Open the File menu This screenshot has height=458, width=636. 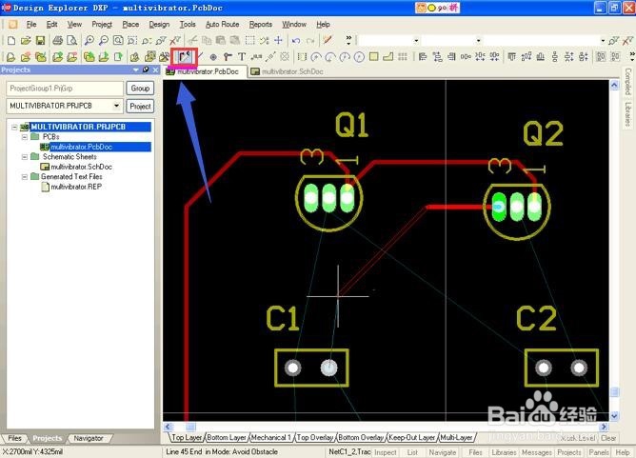[31, 25]
